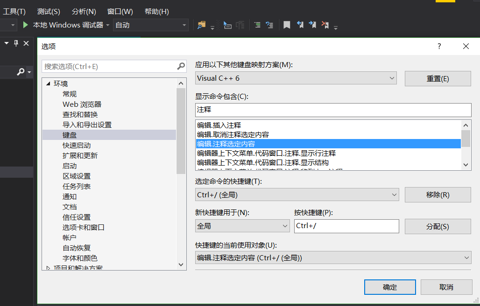Go to next bookmark icon
The image size is (480, 306).
[x=312, y=25]
